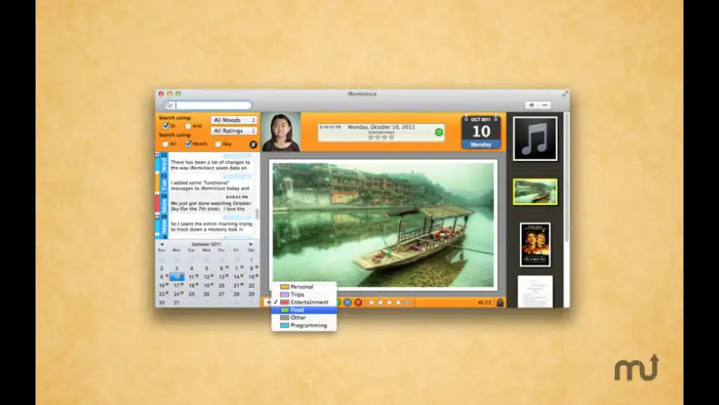Select the document attachment thumbnail
This screenshot has width=719, height=405.
(x=536, y=292)
